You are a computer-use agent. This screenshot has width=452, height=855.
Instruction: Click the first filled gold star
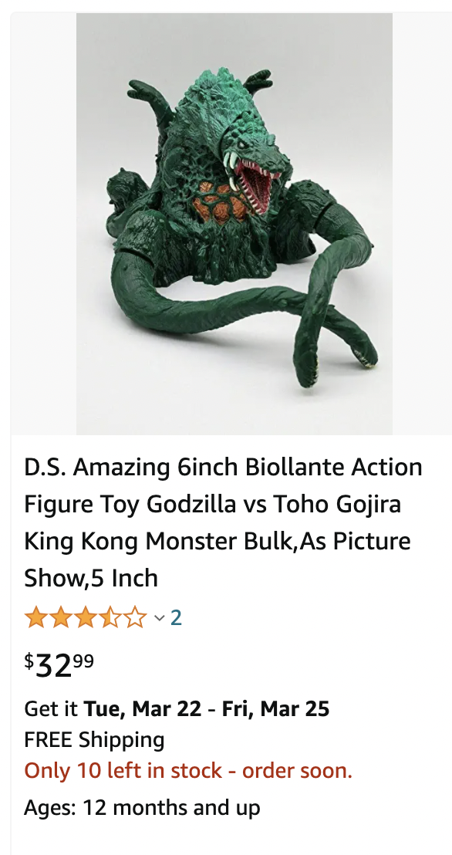click(x=35, y=618)
